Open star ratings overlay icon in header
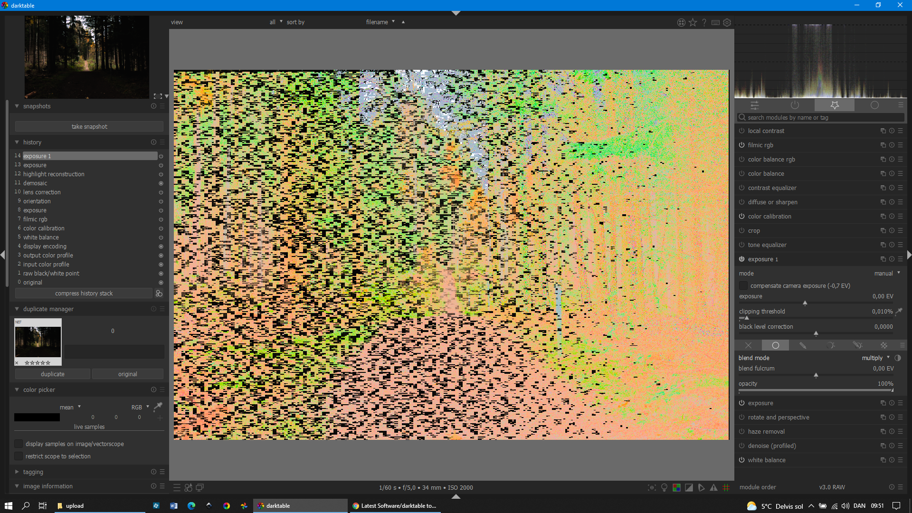Viewport: 912px width, 513px height. point(693,22)
